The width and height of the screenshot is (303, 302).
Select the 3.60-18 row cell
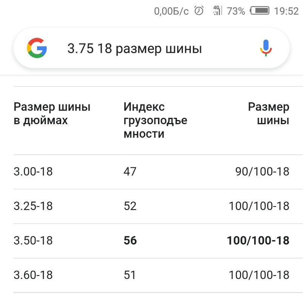(x=33, y=275)
